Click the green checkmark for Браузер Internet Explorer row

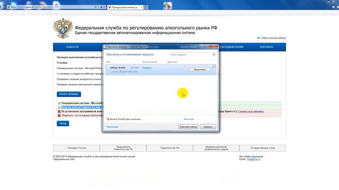coord(59,107)
